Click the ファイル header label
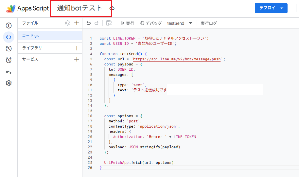 coord(30,23)
